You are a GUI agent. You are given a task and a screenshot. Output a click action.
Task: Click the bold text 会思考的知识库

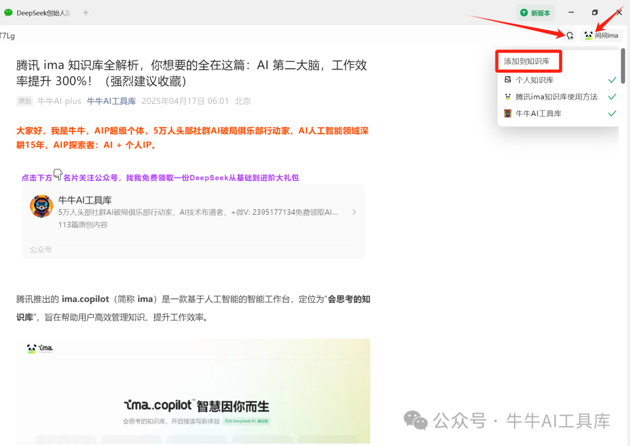193,308
